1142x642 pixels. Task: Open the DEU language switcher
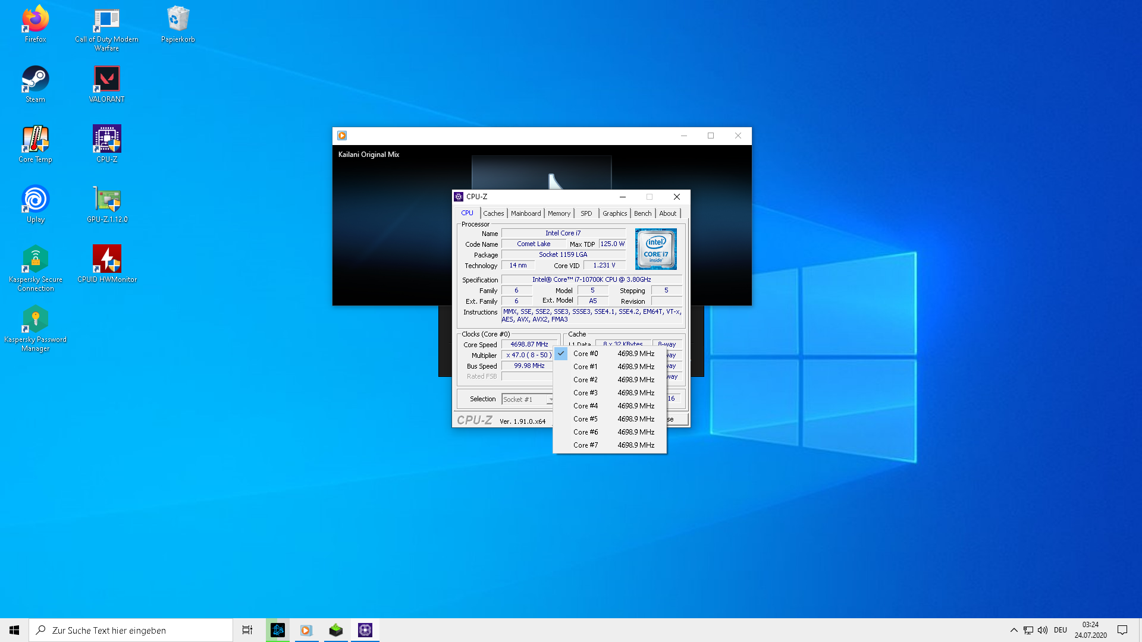pos(1061,630)
